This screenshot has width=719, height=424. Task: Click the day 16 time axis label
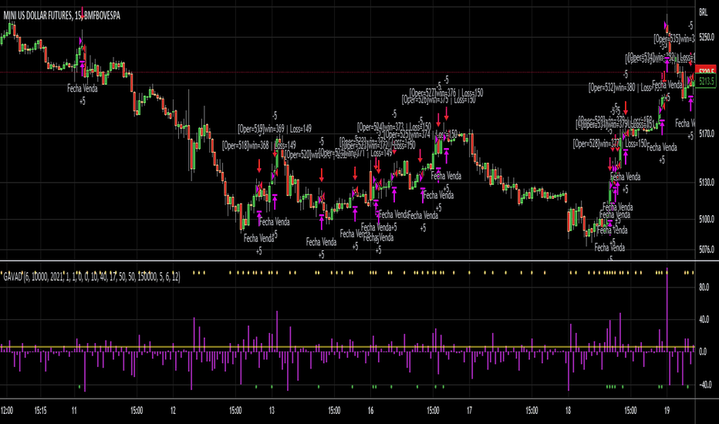370,411
